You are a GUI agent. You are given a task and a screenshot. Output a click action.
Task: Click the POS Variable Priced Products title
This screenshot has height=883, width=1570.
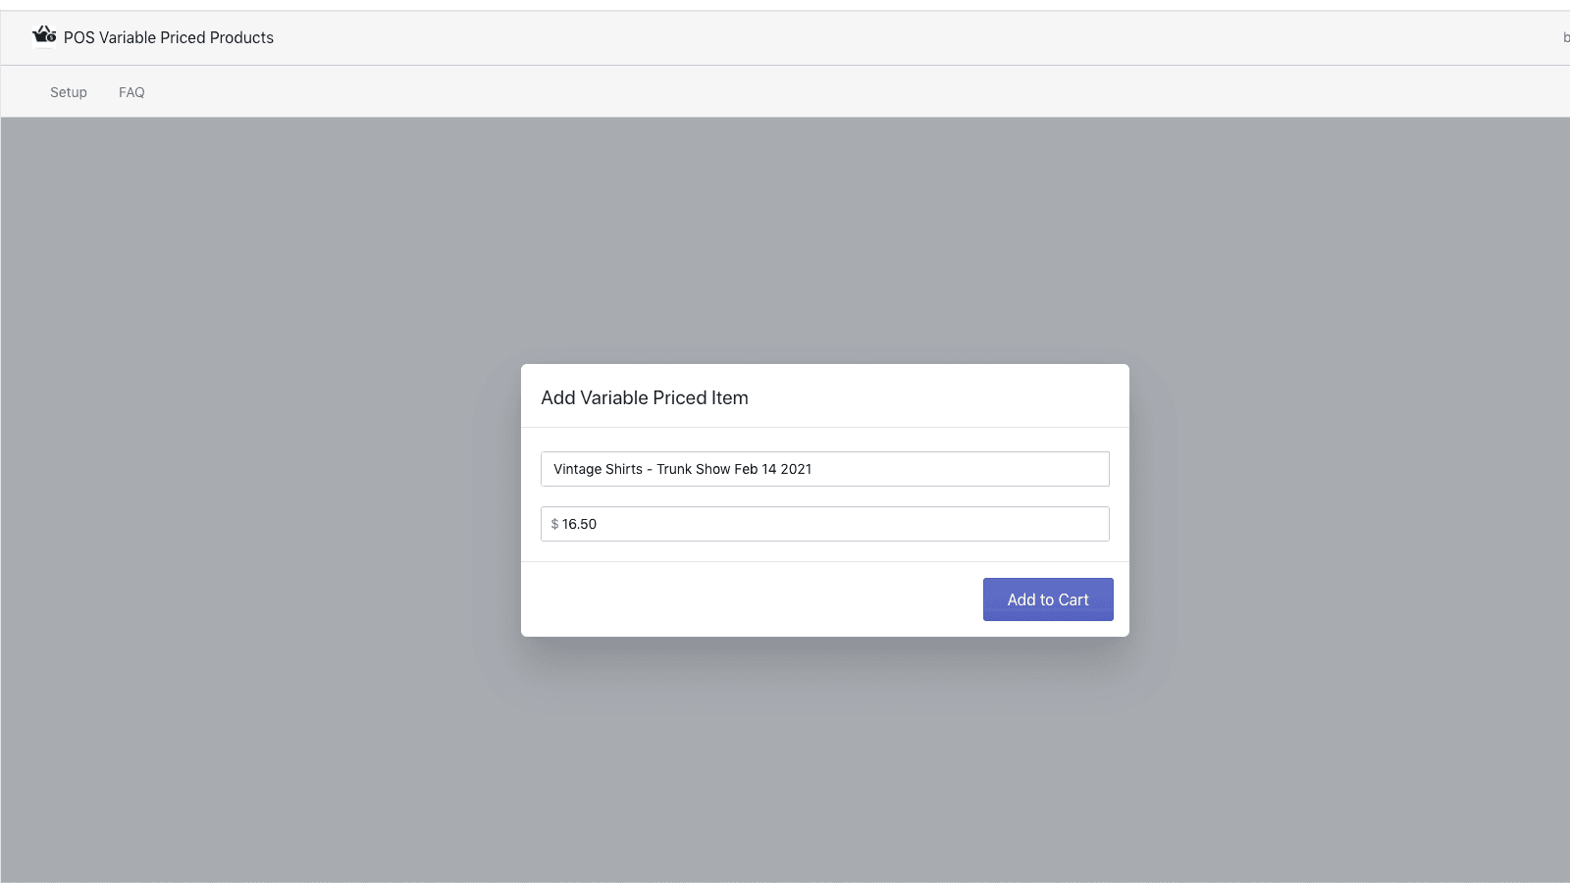click(x=169, y=37)
